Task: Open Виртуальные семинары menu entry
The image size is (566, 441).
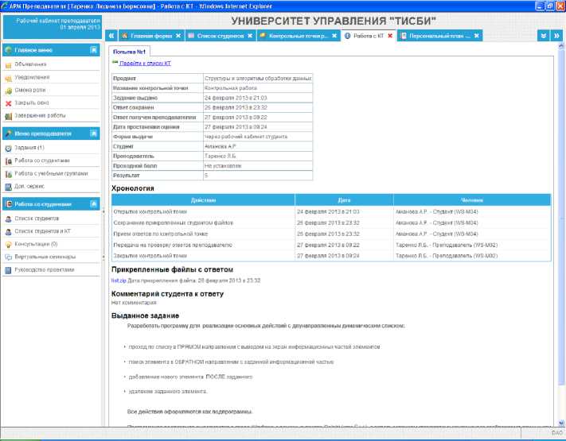Action: coord(45,257)
